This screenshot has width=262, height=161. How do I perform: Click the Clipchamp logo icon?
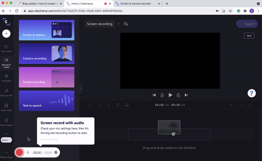[7, 22]
